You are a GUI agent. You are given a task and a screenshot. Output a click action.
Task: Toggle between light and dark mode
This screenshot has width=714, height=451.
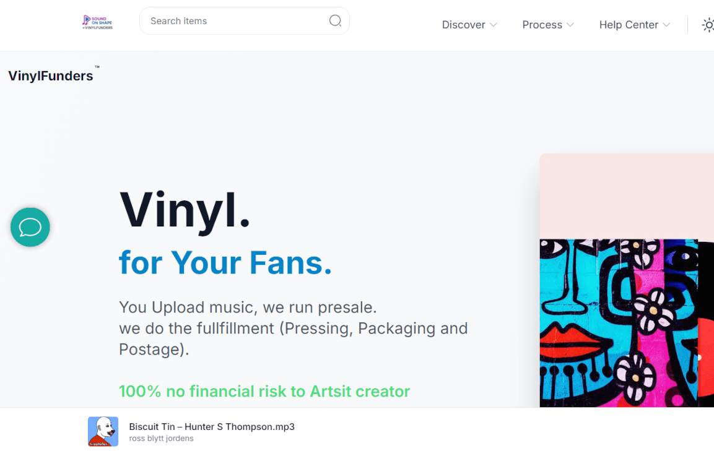pos(708,25)
